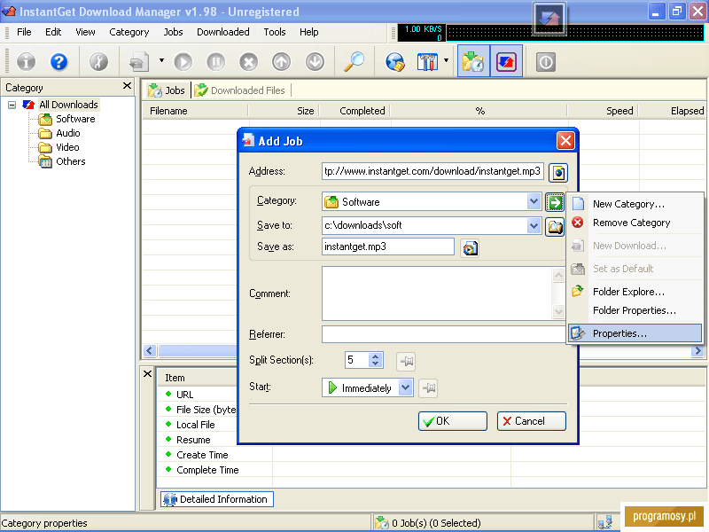The image size is (709, 532).
Task: Open the Start Immediately dropdown
Action: coord(406,387)
